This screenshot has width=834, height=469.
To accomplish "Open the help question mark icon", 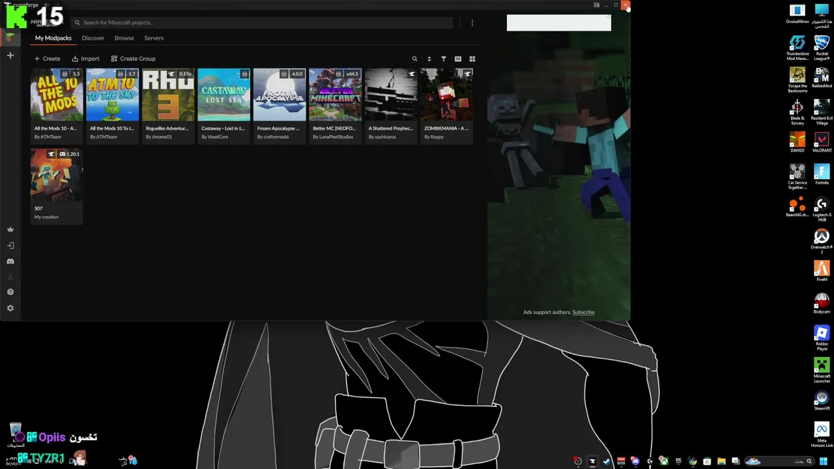I will click(x=10, y=292).
